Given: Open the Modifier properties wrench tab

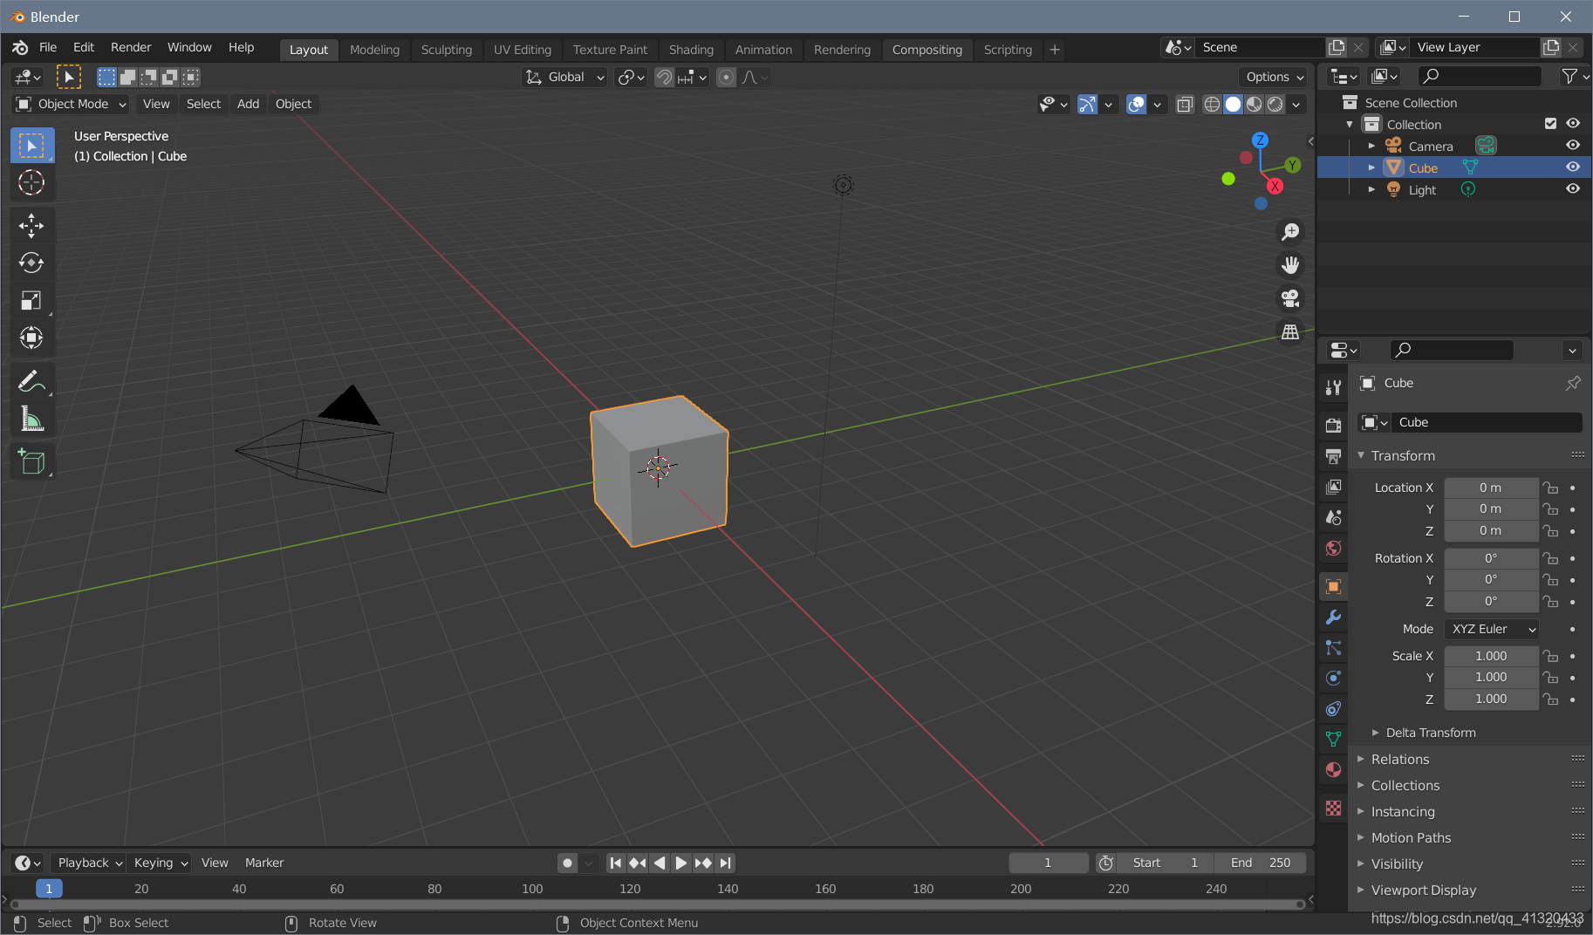Looking at the screenshot, I should click(x=1333, y=618).
